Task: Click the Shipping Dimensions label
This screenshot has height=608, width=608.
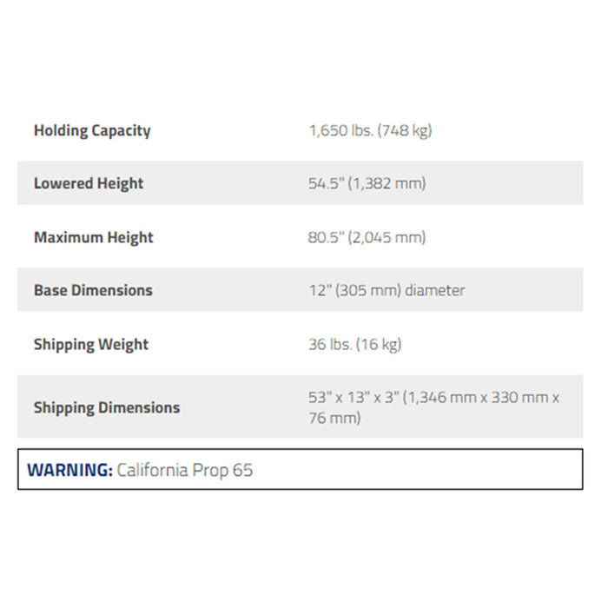Action: click(107, 407)
